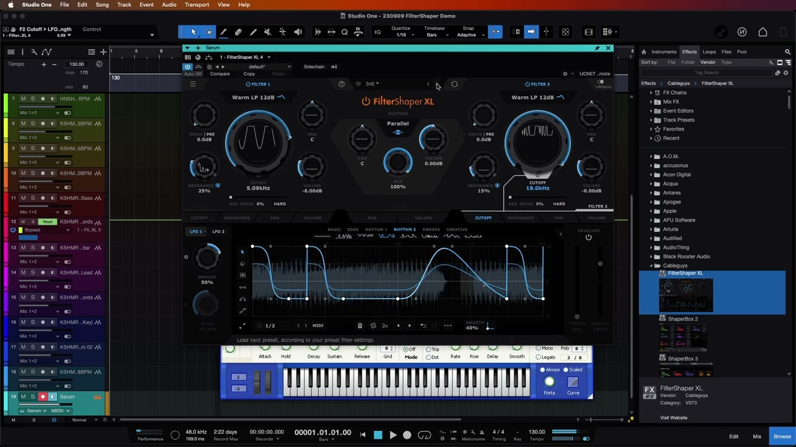Click the Record transport button
This screenshot has width=796, height=447.
click(x=407, y=435)
